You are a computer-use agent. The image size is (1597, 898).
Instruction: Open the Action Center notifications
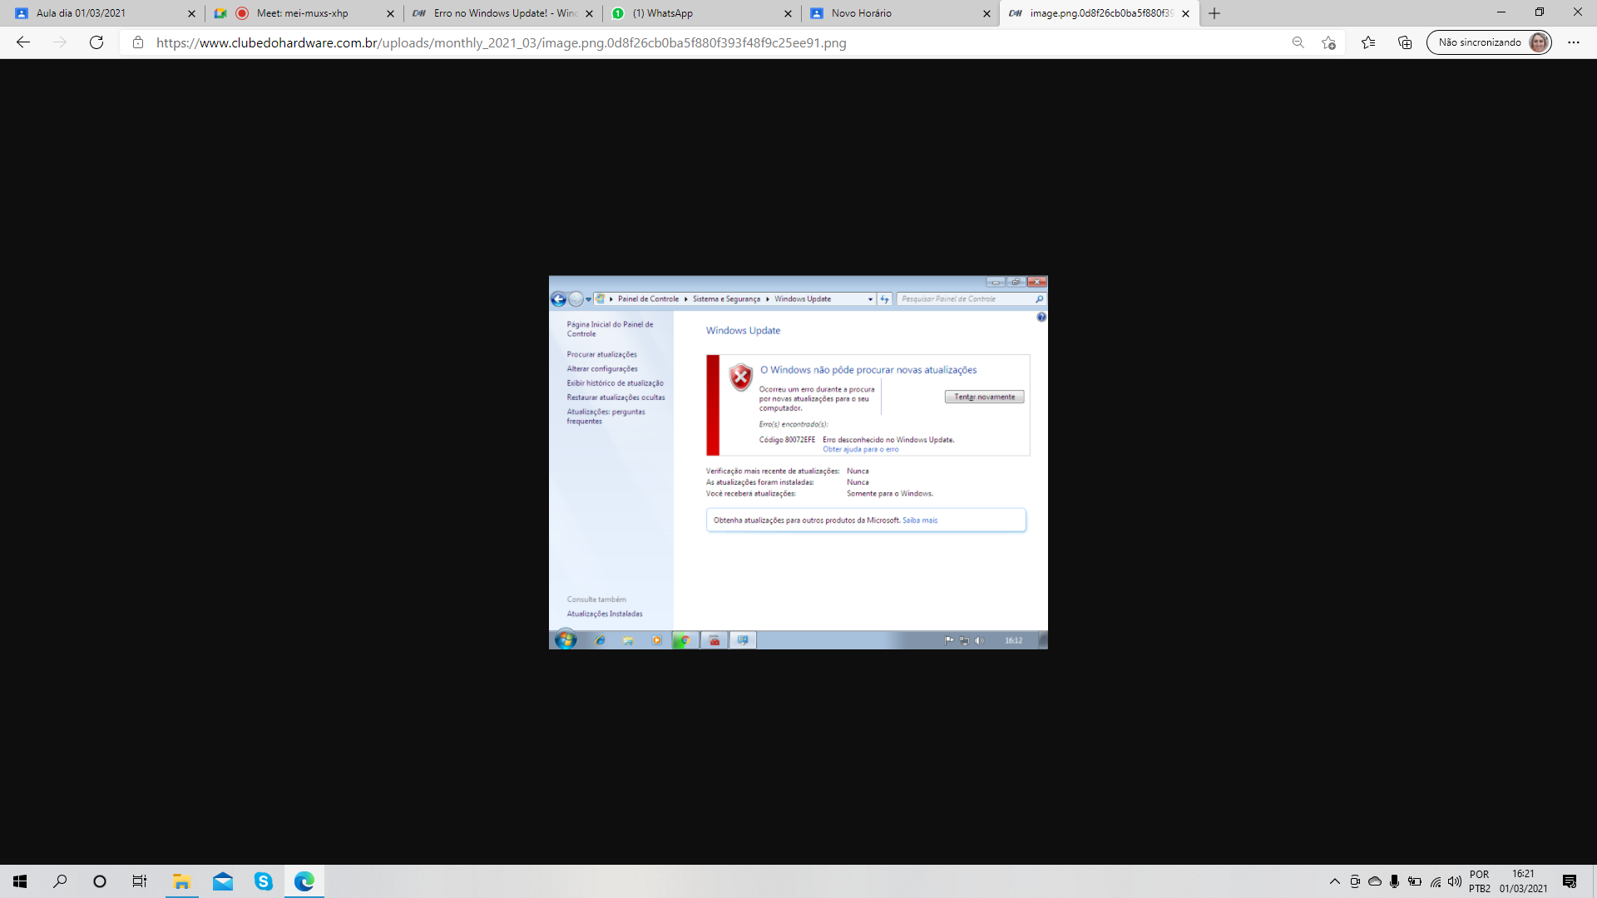pos(1570,881)
